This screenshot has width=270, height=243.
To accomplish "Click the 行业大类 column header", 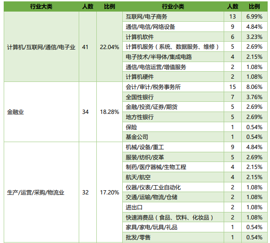I will (41, 6).
